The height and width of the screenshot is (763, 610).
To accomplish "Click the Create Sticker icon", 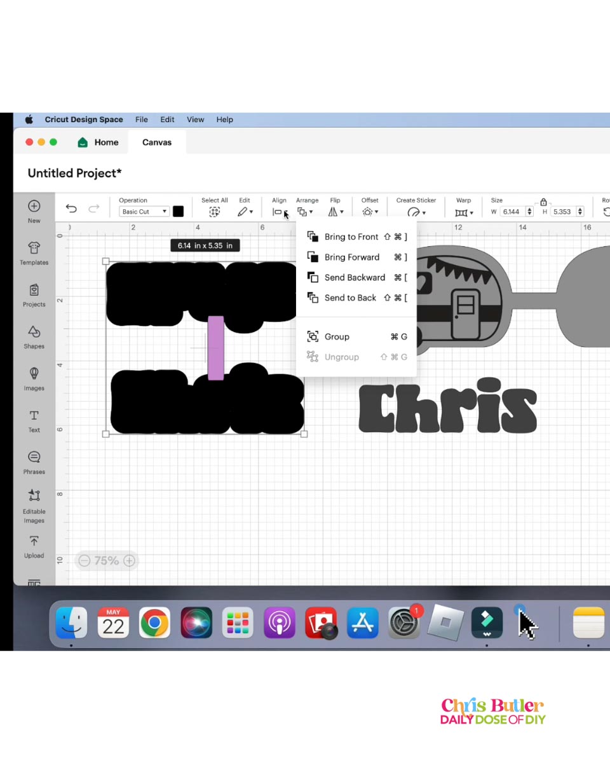I will [414, 212].
